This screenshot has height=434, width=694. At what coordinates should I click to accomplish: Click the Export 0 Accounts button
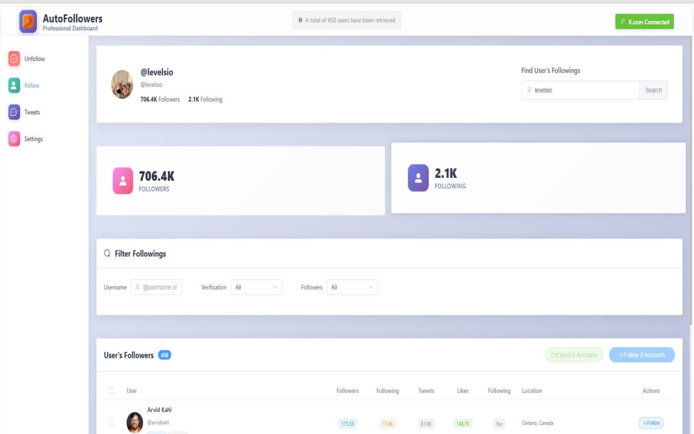tap(574, 355)
